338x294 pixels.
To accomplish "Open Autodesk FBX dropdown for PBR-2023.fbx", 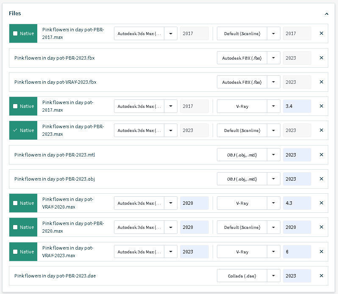I will point(274,58).
